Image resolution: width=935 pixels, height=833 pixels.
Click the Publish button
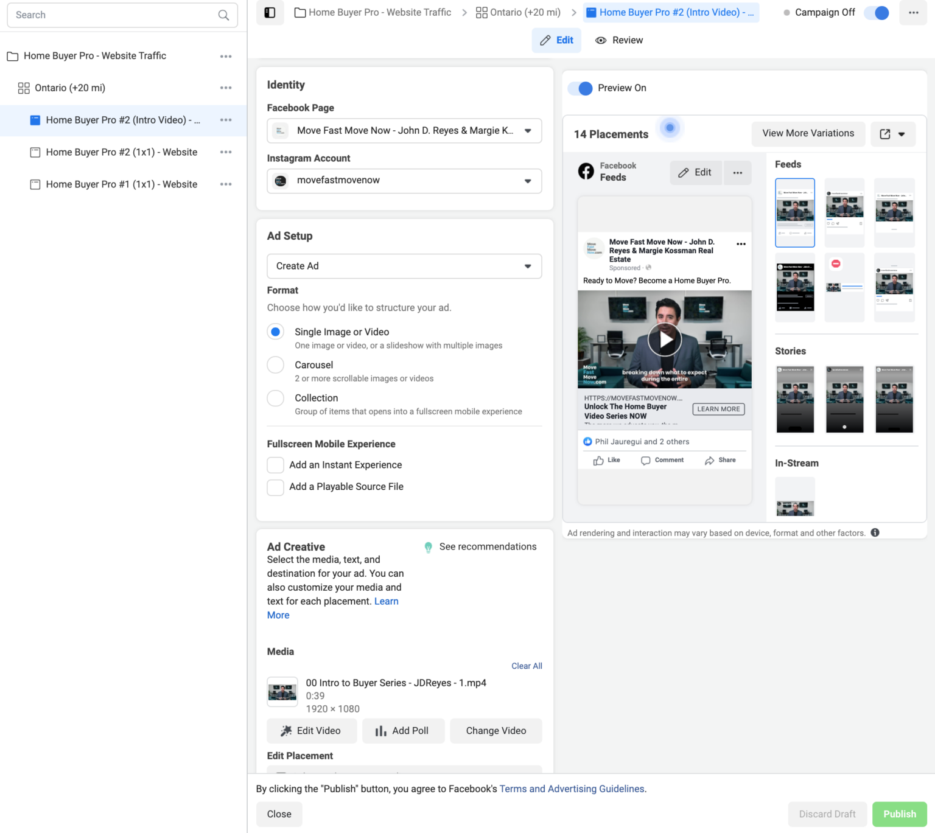900,814
